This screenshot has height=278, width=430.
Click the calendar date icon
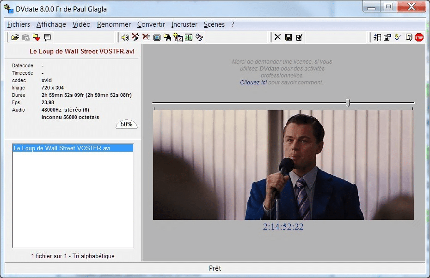tap(178, 37)
